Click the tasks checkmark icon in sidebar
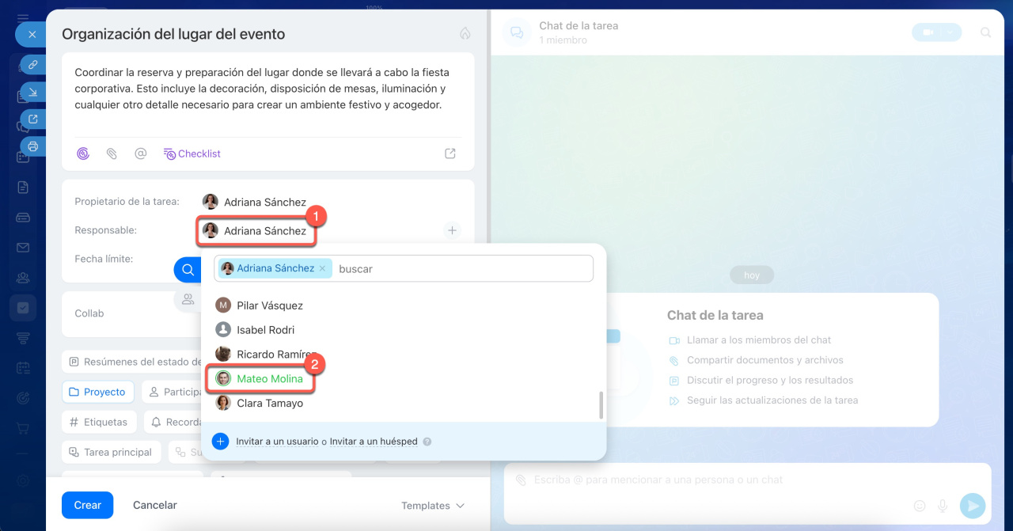 [23, 308]
